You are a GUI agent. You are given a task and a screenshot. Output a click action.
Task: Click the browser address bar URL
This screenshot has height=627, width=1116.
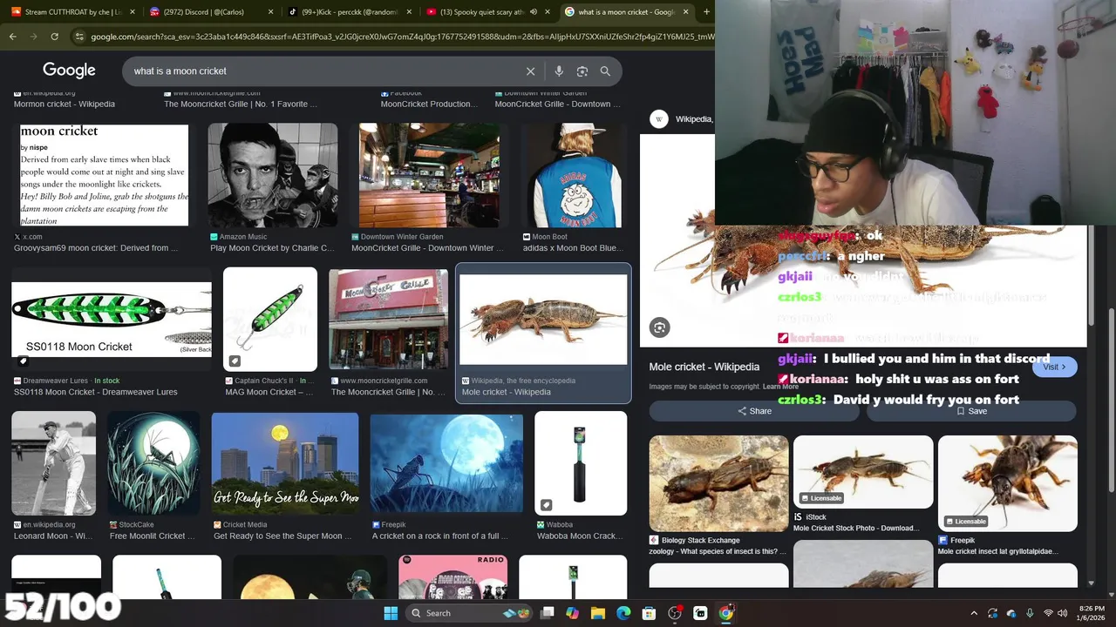(x=401, y=37)
